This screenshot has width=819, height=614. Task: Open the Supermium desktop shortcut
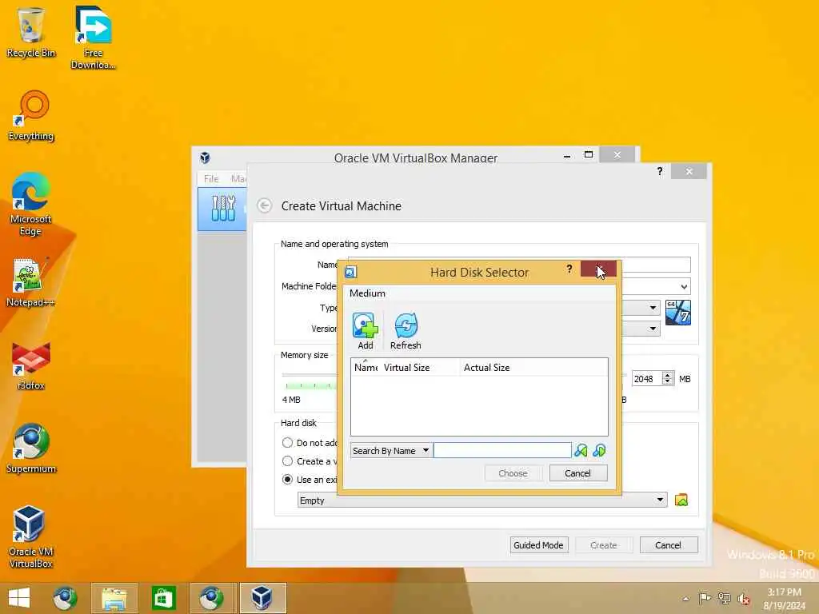(x=31, y=448)
